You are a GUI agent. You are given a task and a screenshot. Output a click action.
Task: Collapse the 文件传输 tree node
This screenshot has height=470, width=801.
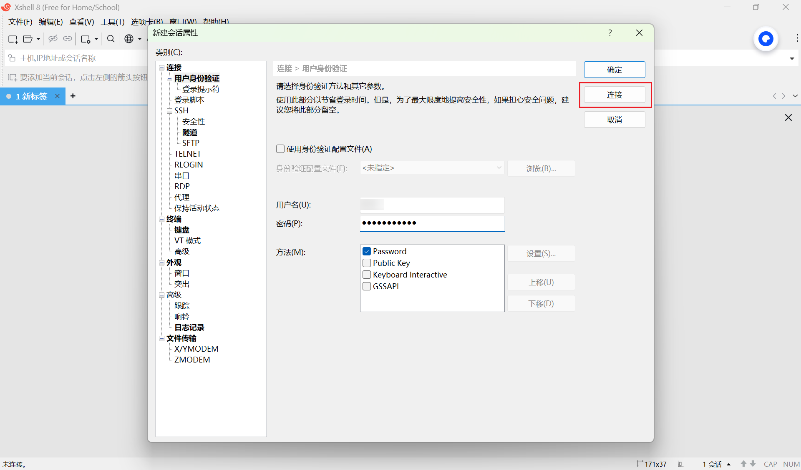point(161,338)
